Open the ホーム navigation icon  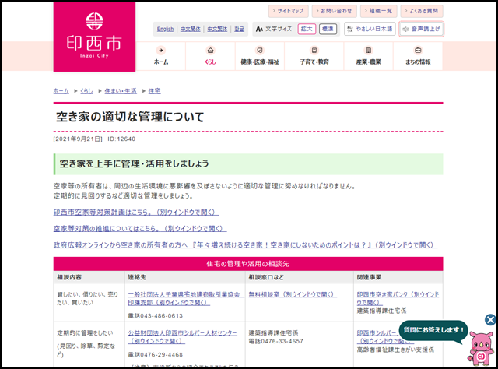[161, 51]
